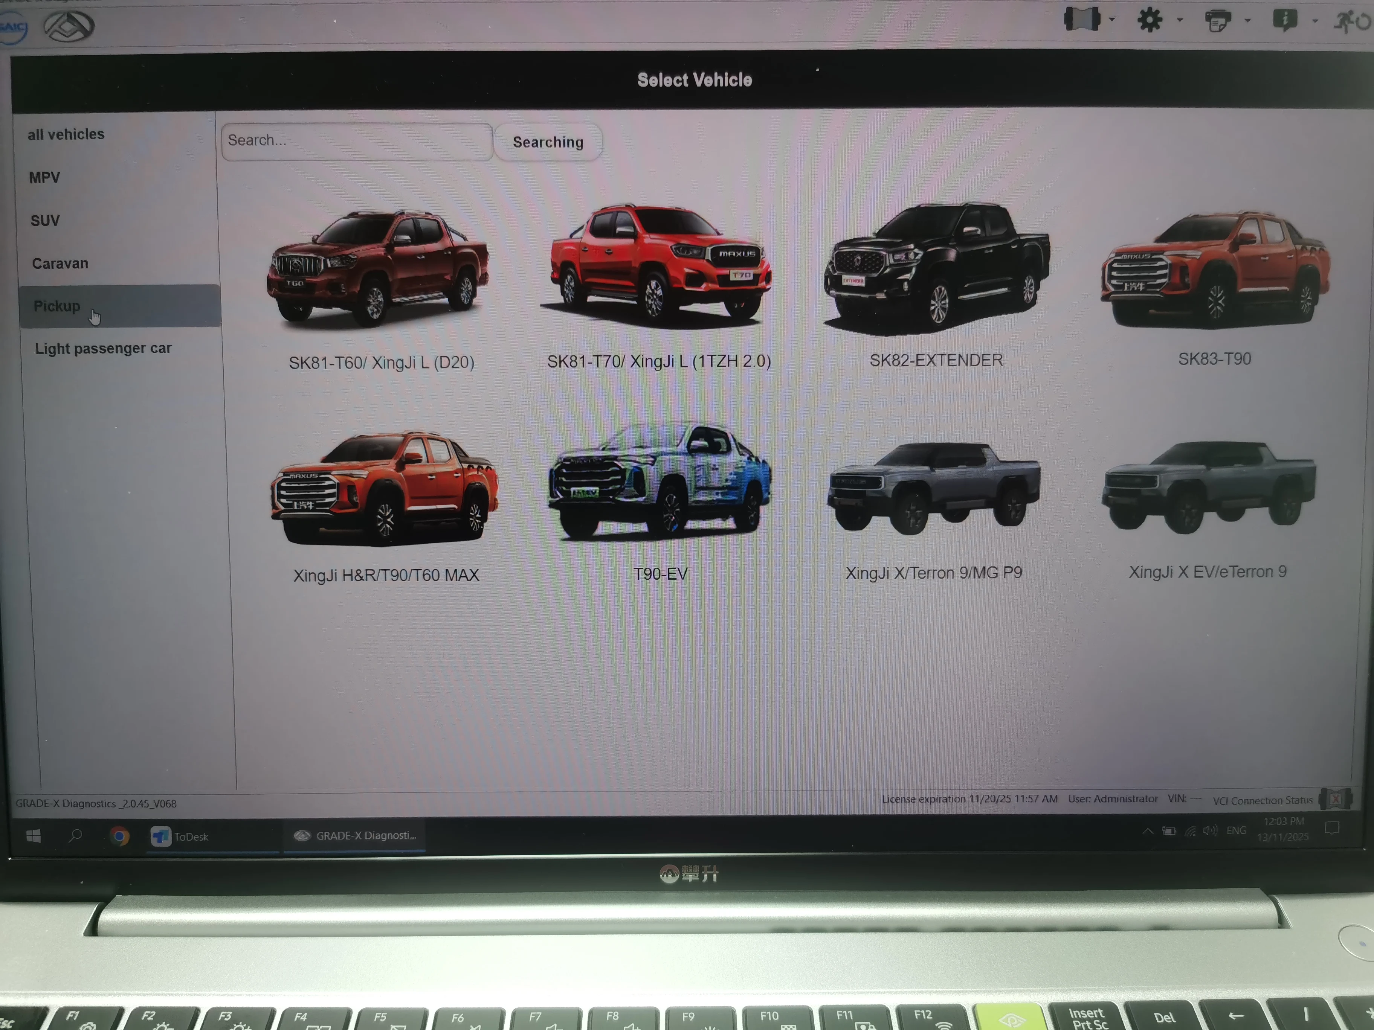Open the settings gear icon
The width and height of the screenshot is (1374, 1030).
[1149, 20]
